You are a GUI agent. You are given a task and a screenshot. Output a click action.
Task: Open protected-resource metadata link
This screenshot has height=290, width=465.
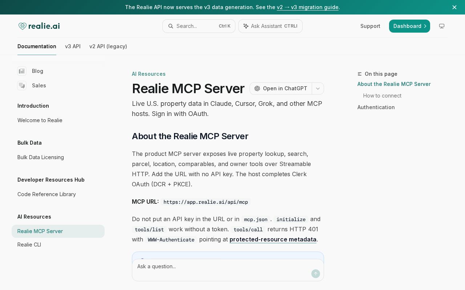coord(273,239)
